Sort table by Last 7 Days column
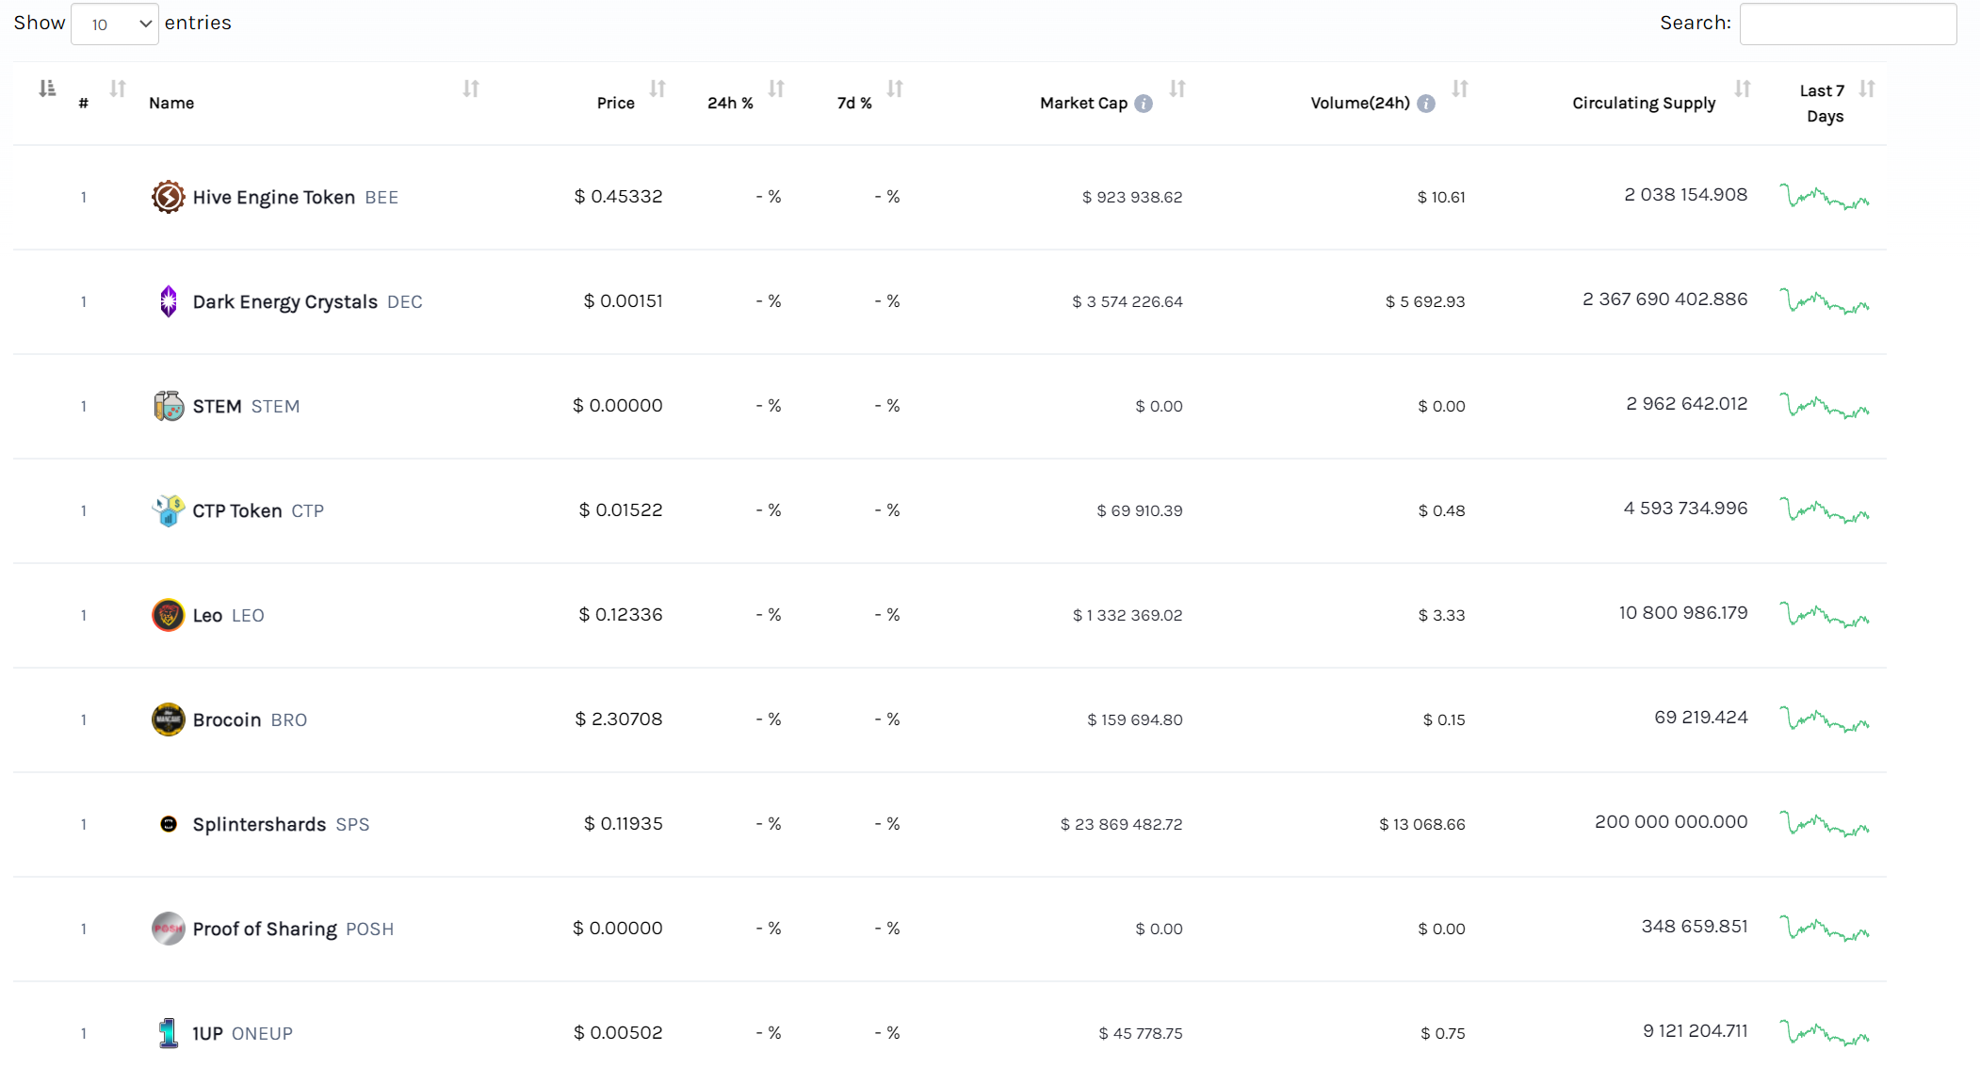 click(x=1867, y=89)
